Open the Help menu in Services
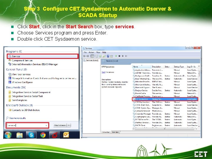This screenshot has height=159, width=212. coord(104,52)
